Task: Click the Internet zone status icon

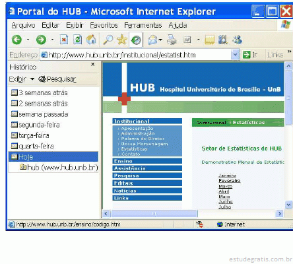Action: click(220, 224)
